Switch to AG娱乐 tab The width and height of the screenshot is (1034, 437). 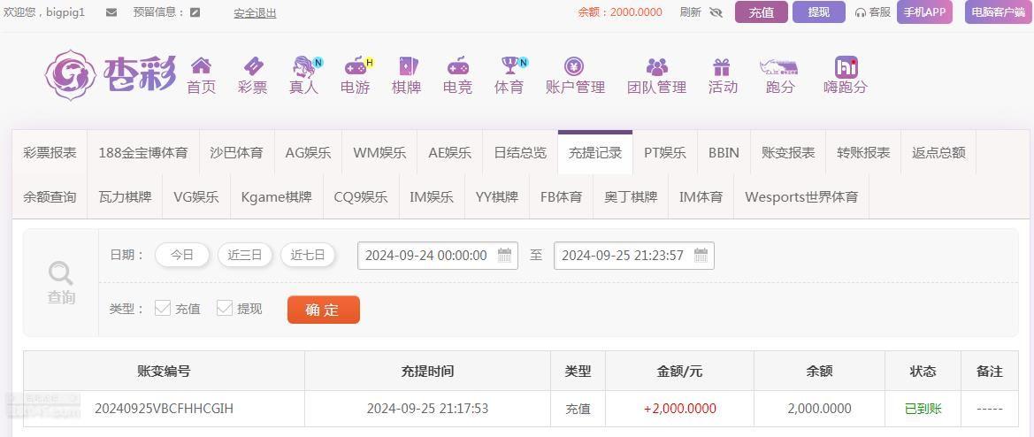pos(308,153)
